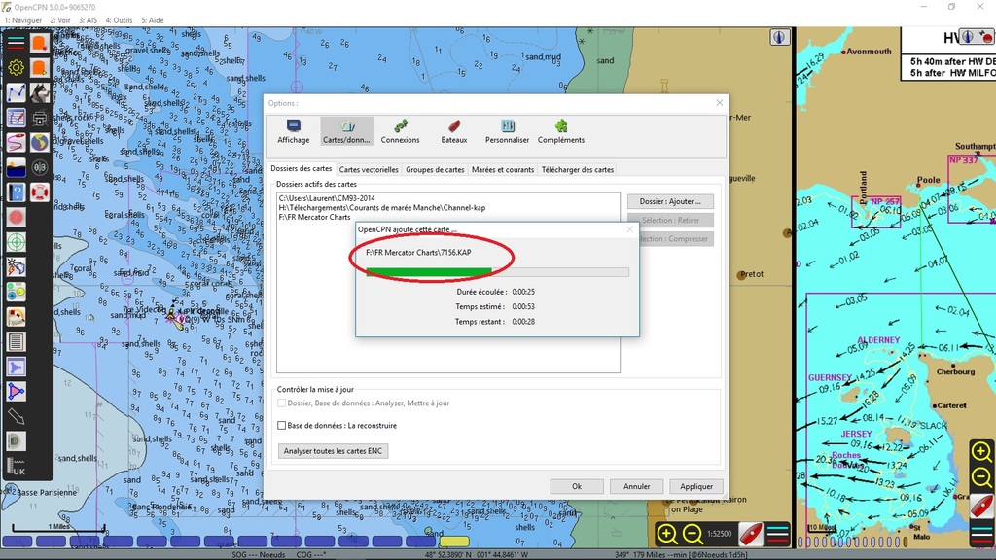The height and width of the screenshot is (560, 996).
Task: Click the Dossier : Ajouter button
Action: coord(670,201)
